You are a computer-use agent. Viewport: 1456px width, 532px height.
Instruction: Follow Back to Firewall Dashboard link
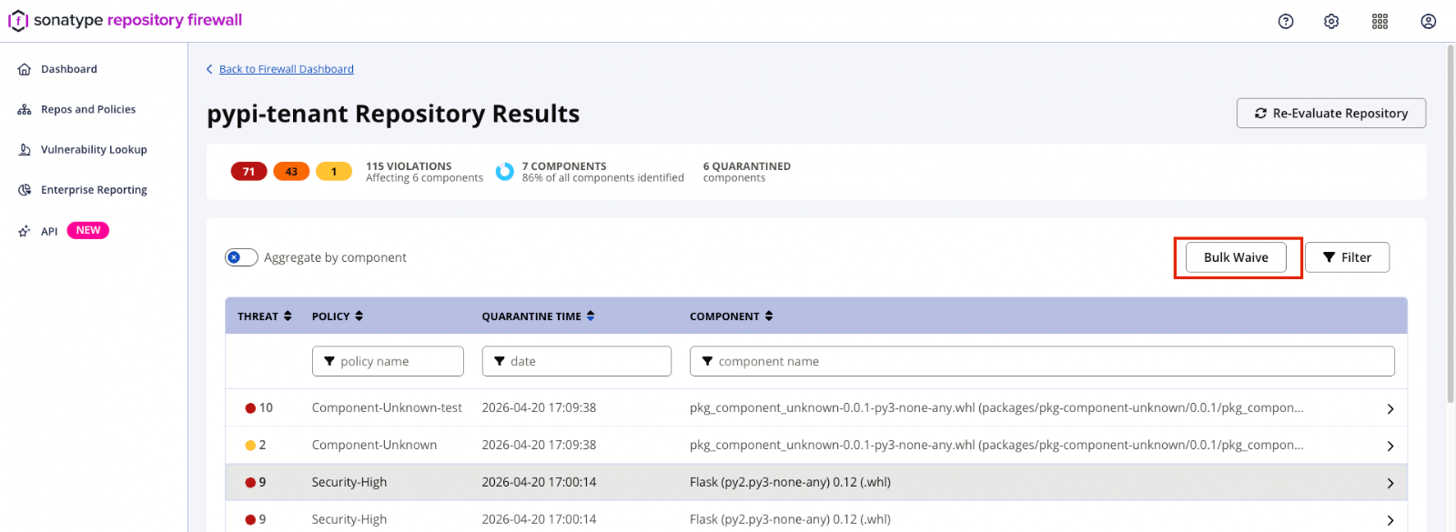point(287,69)
